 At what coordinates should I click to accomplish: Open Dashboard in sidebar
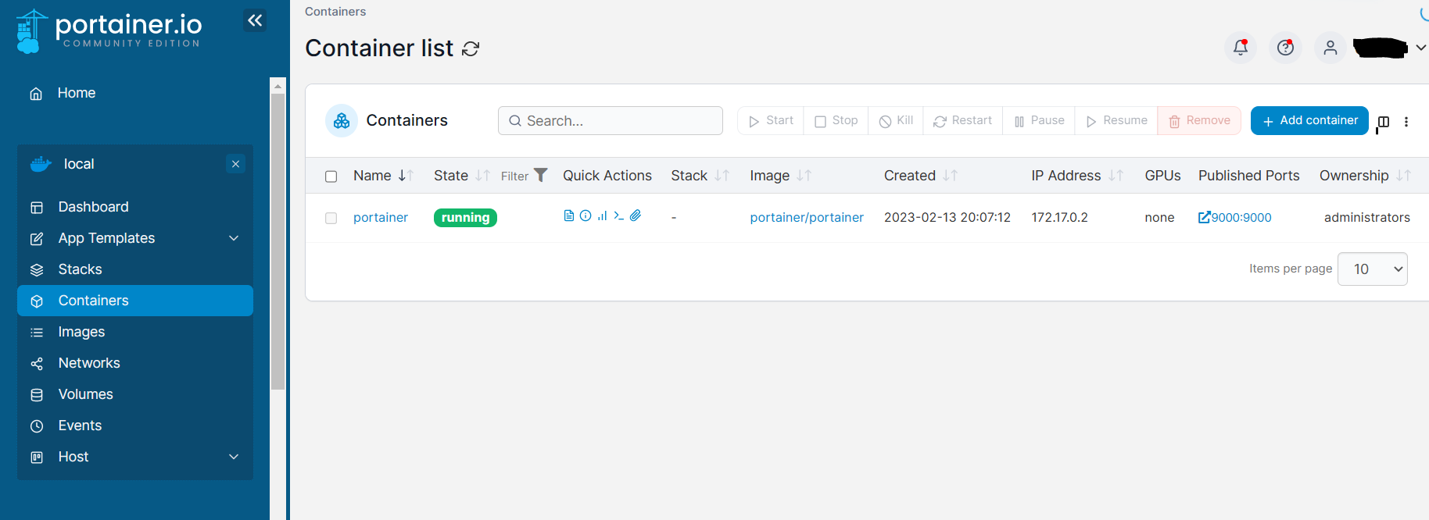(x=135, y=207)
